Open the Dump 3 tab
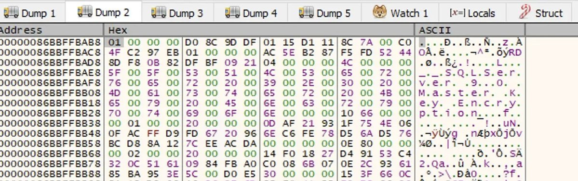Screen dimensions: 578x181 click(x=177, y=13)
